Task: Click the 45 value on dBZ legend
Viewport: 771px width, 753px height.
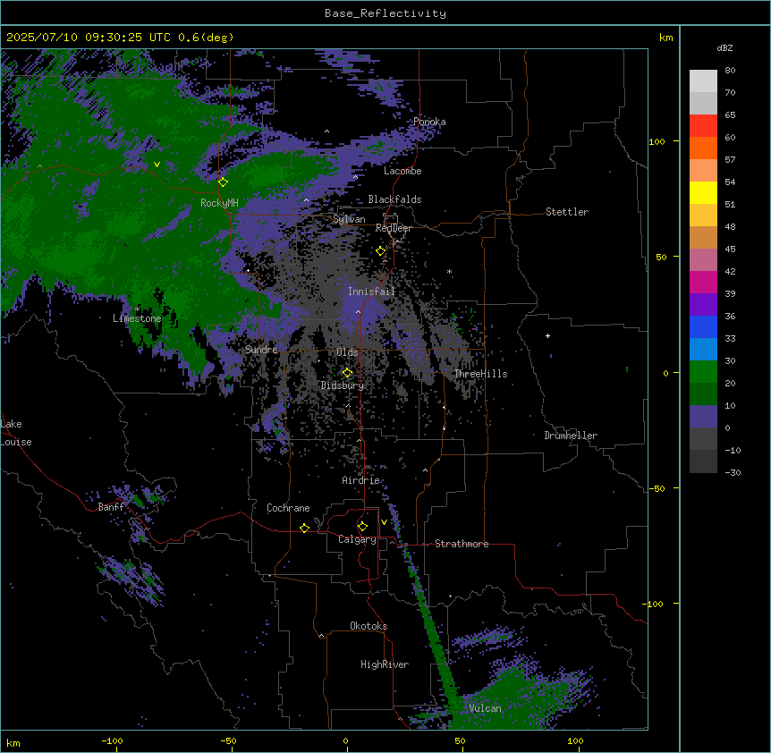Action: tap(730, 250)
